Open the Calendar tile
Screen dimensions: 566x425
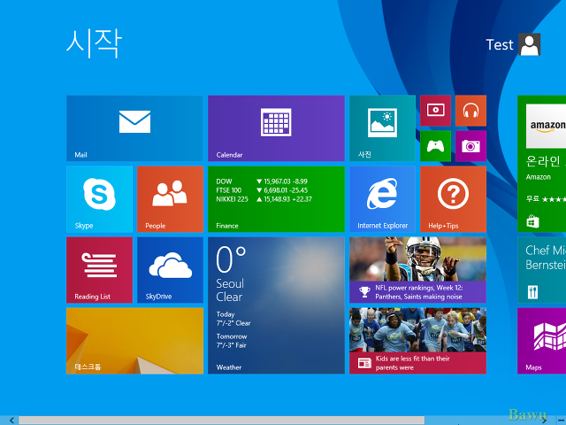[276, 128]
